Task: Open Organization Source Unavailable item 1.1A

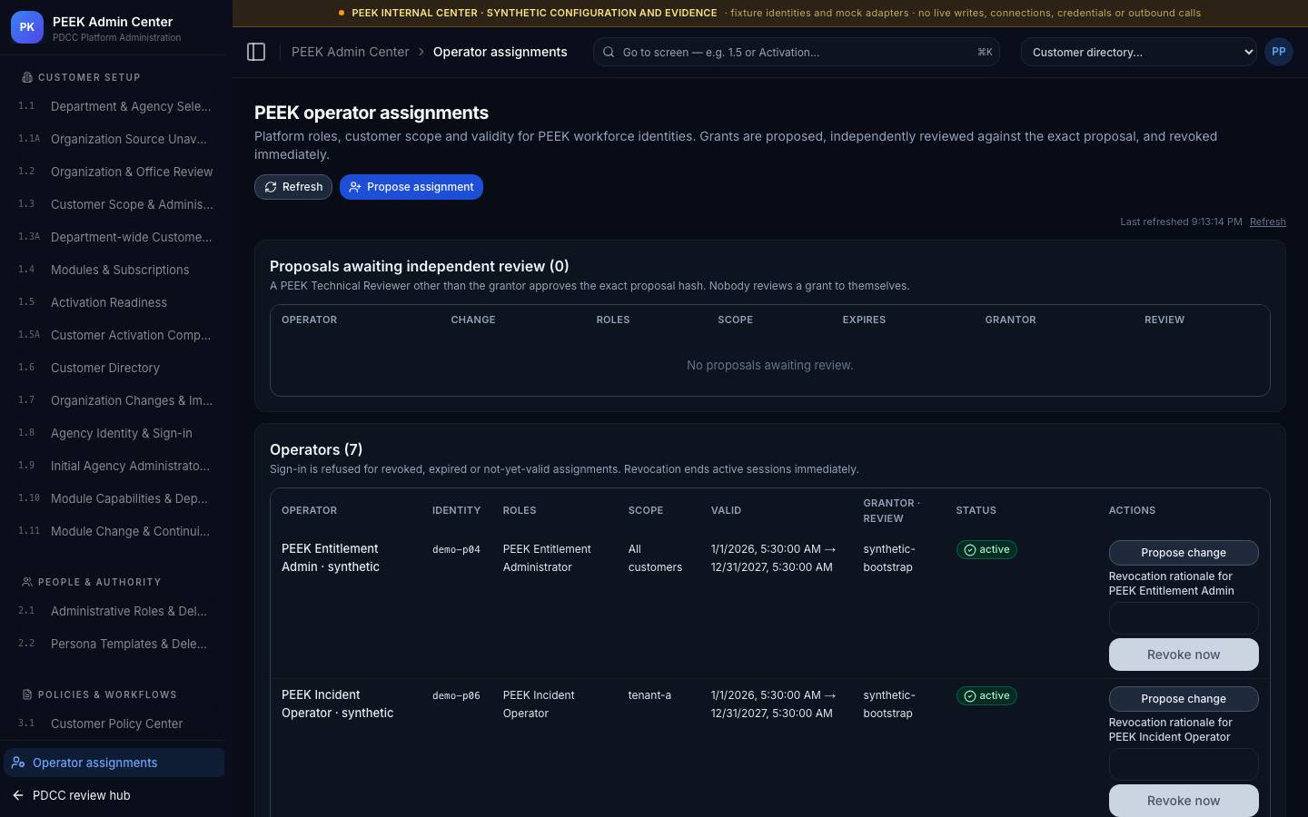Action: pyautogui.click(x=114, y=139)
